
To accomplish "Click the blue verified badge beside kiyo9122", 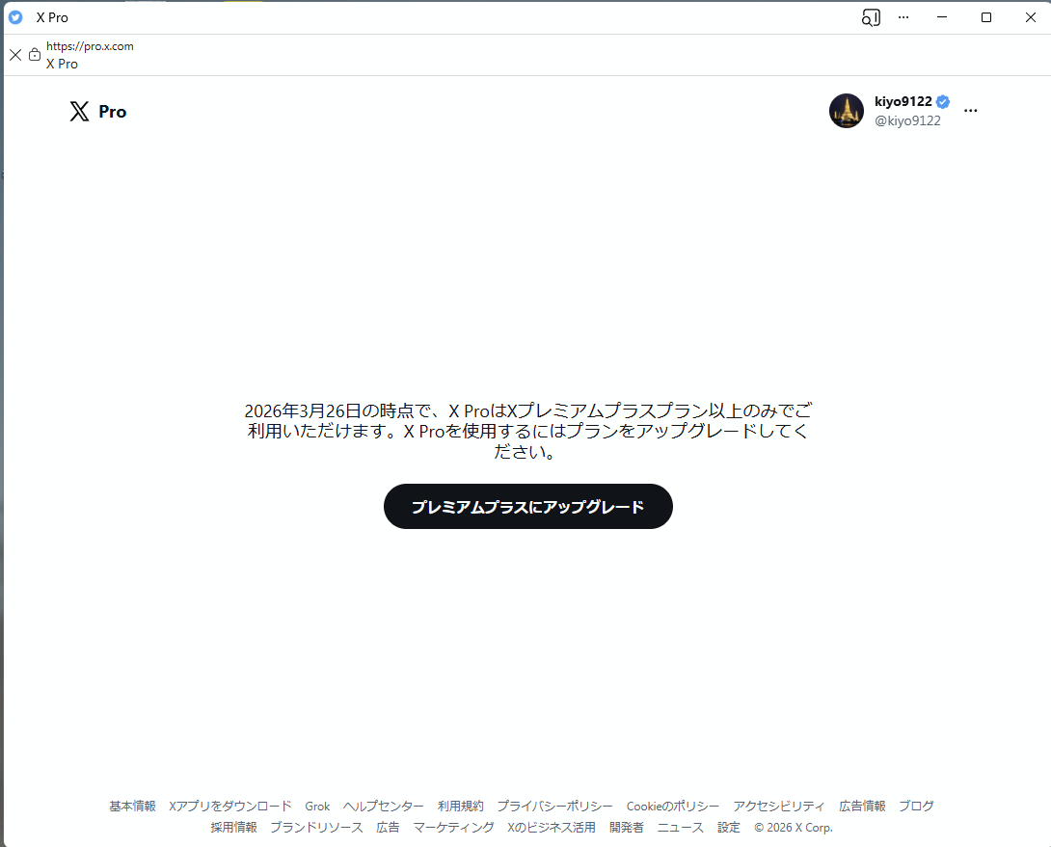I will [943, 102].
